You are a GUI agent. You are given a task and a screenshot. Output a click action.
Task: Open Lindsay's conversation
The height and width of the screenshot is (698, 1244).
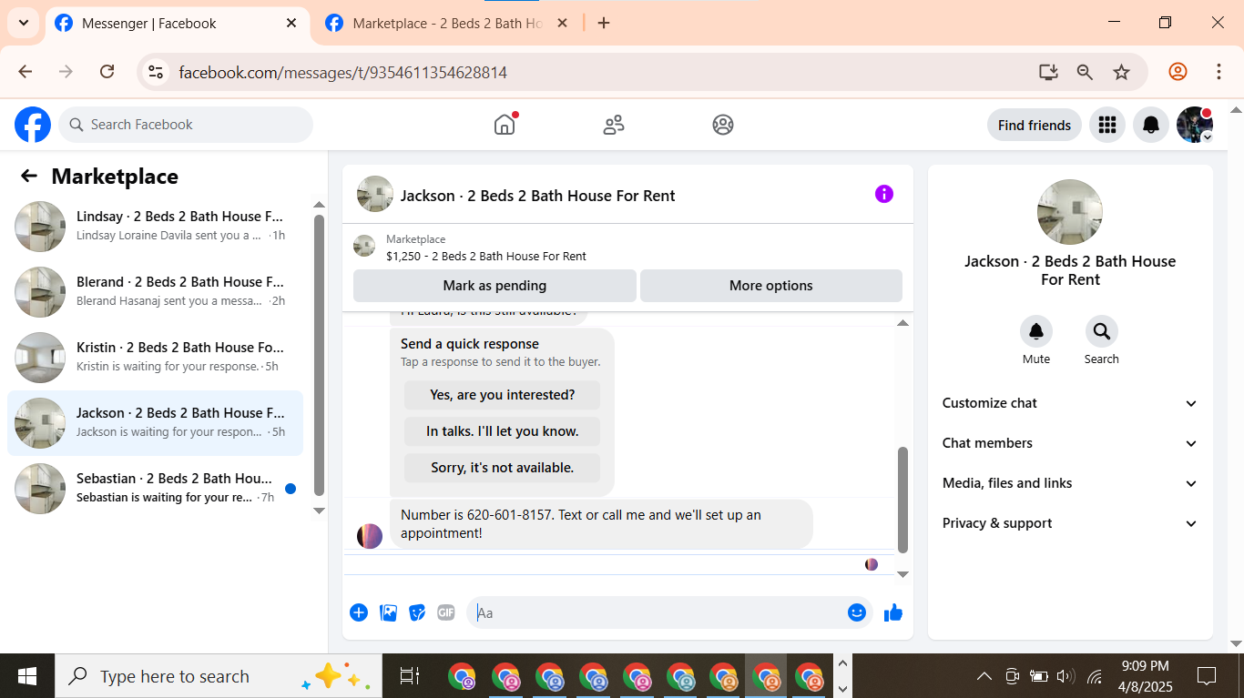155,227
